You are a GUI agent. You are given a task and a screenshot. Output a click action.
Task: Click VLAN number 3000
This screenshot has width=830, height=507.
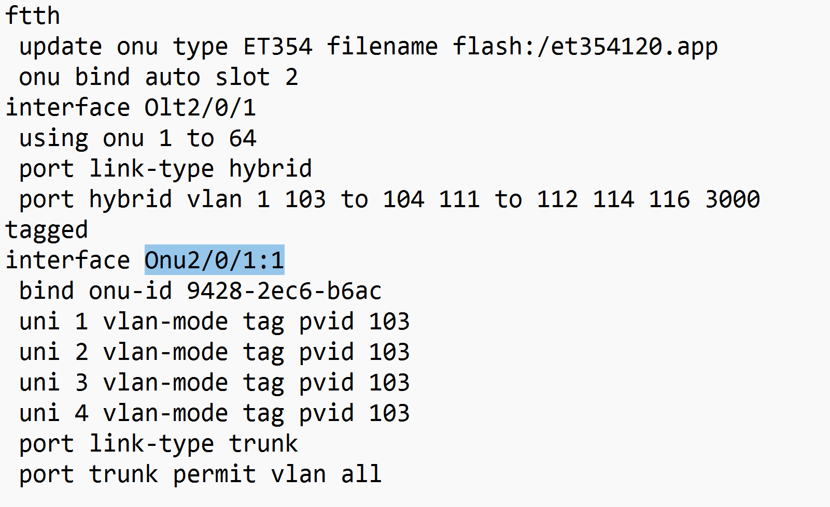732,199
